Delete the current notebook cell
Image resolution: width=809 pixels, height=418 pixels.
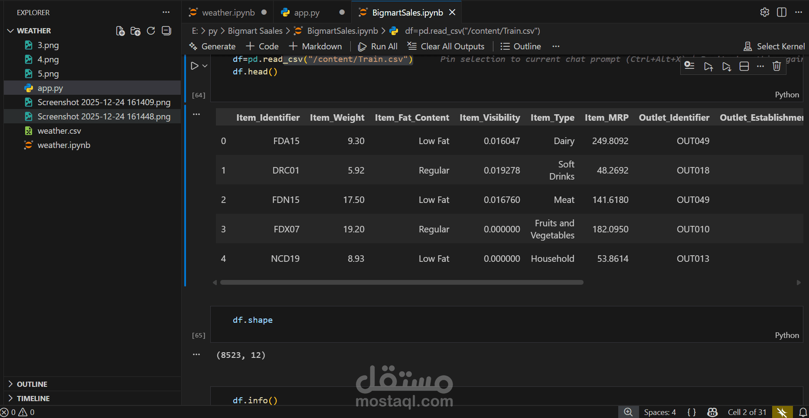(x=777, y=66)
